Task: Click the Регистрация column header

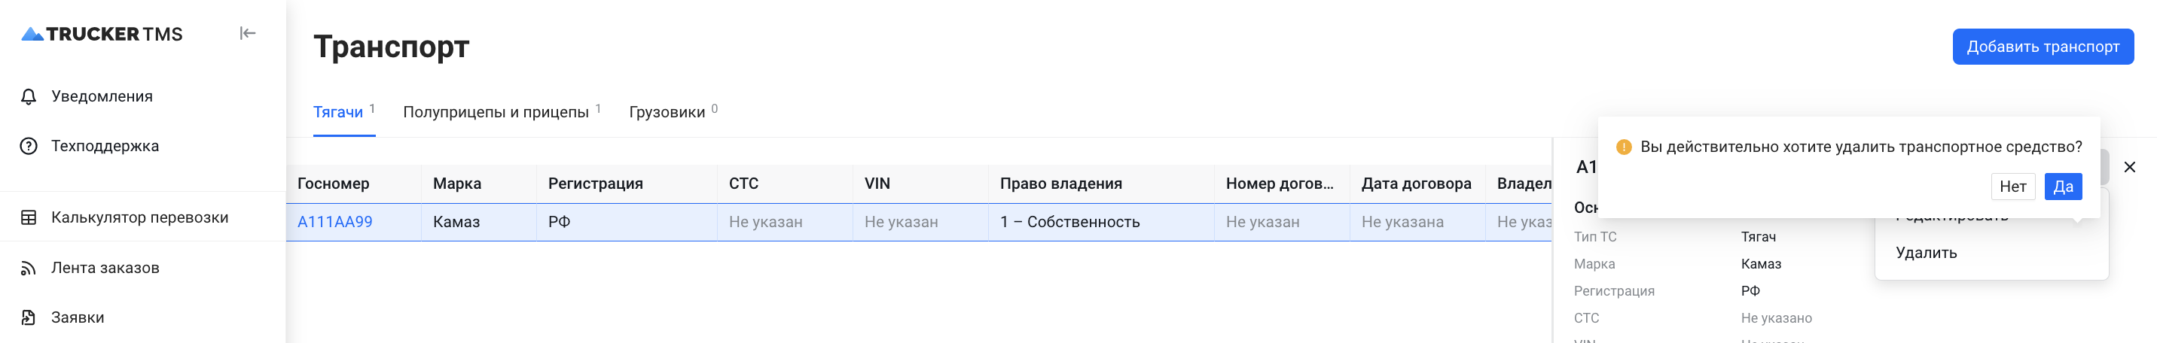Action: pos(595,184)
